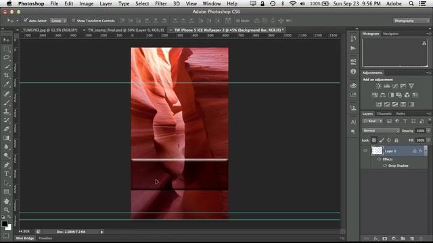Open the Auto-Select Group dropdown

[59, 21]
